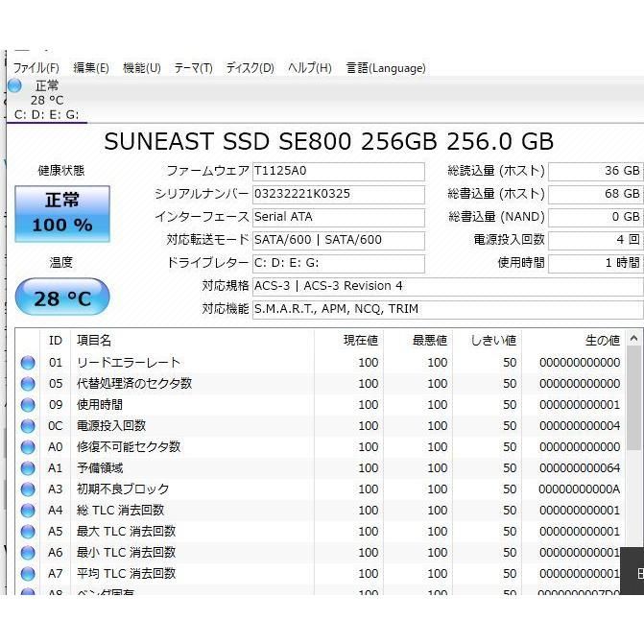Viewport: 644px width, 644px height.
Task: Click the SUNEAST SSD SE800 256GB model title
Action: 329,142
